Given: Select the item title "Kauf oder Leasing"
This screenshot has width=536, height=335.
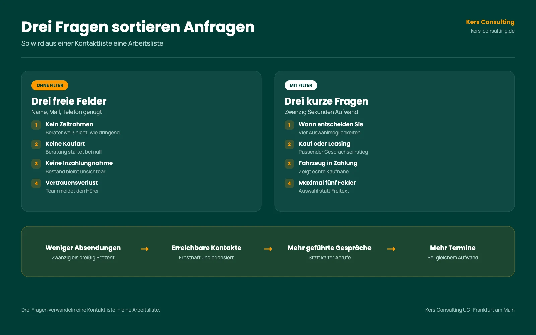Looking at the screenshot, I should coord(325,144).
